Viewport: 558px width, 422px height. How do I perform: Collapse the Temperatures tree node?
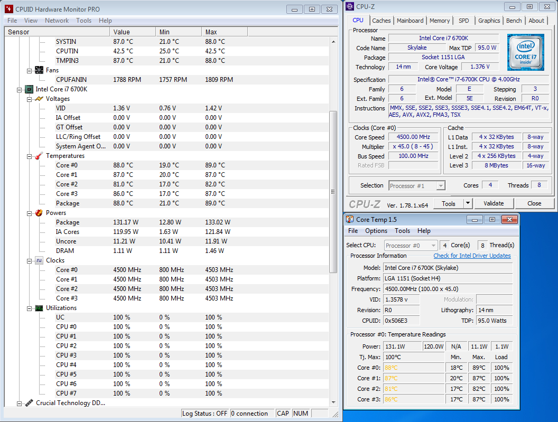coord(30,156)
